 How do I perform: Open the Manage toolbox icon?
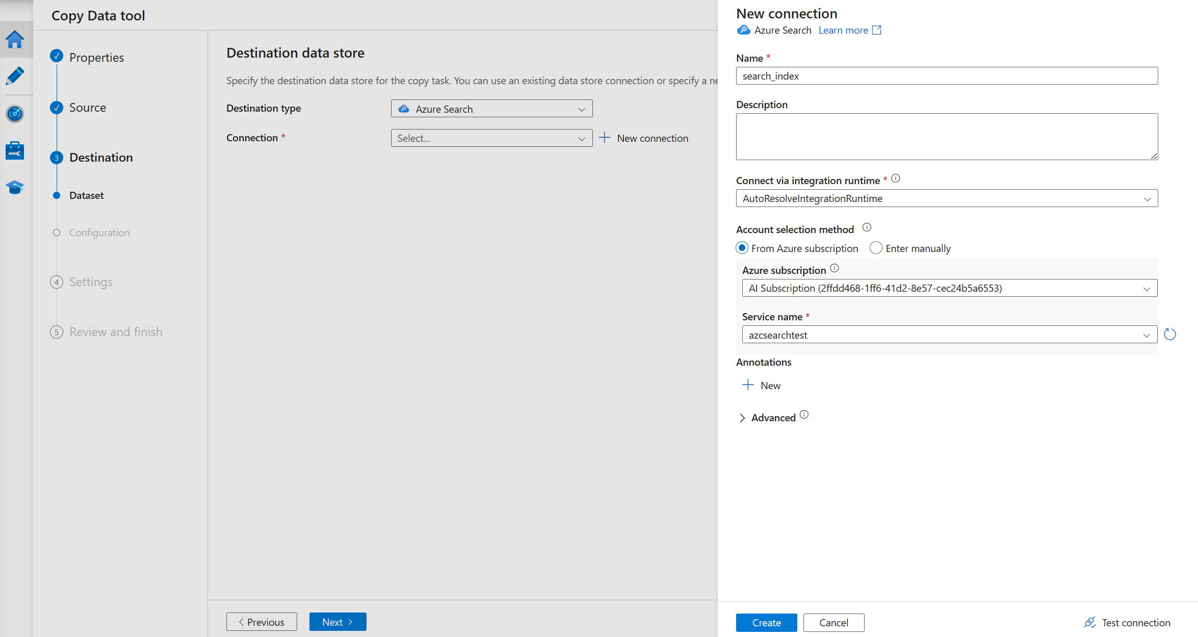coord(15,150)
